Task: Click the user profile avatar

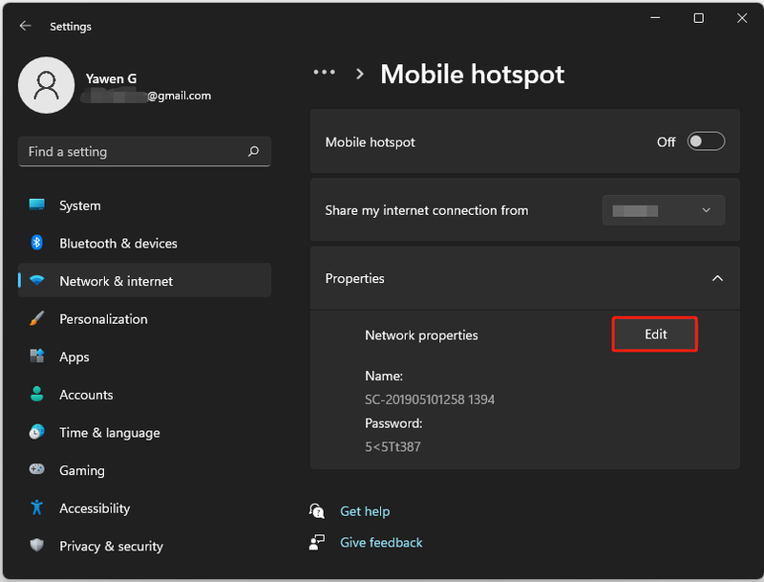Action: pyautogui.click(x=46, y=85)
